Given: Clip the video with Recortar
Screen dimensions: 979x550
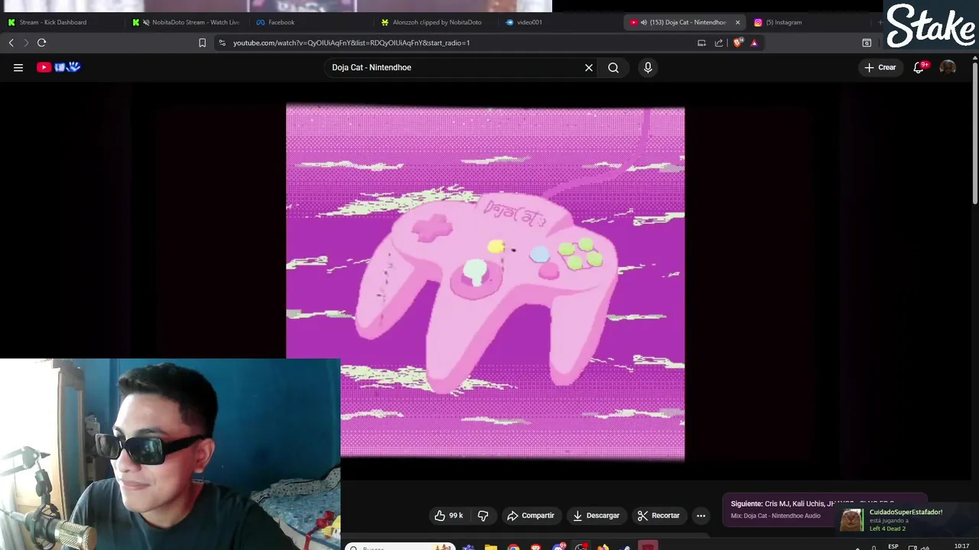Looking at the screenshot, I should point(659,516).
